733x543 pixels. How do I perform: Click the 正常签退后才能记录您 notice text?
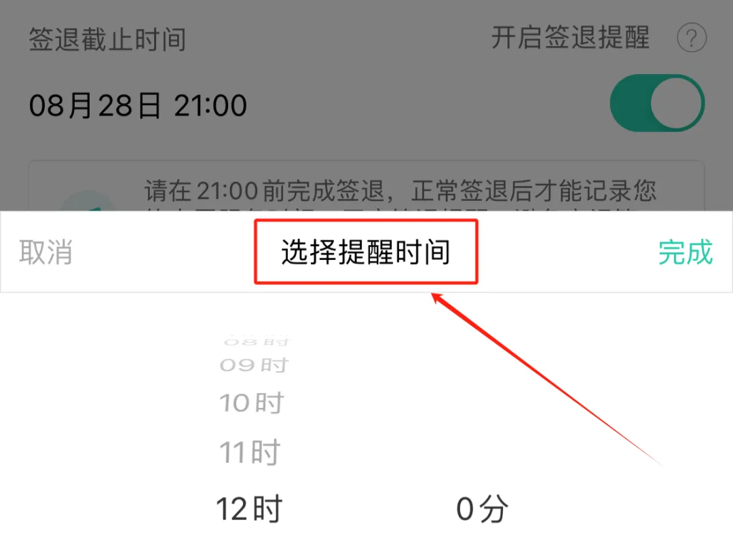(533, 190)
